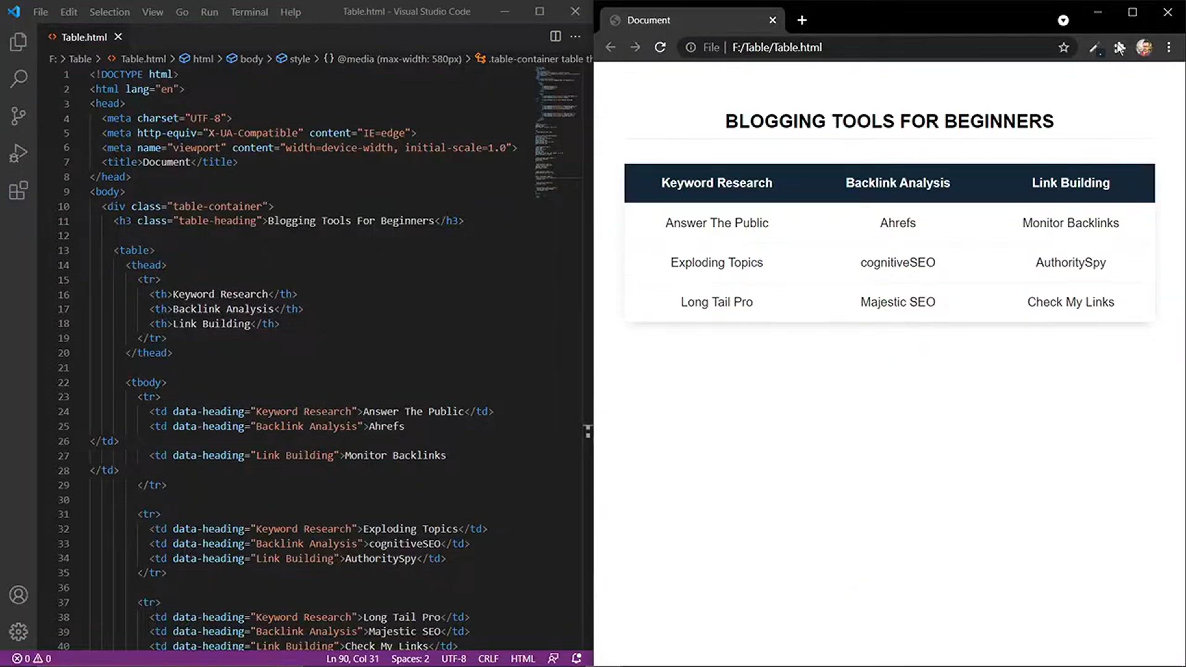Click the cognitiveSEO table cell
Screen dimensions: 1186x667
click(x=898, y=262)
